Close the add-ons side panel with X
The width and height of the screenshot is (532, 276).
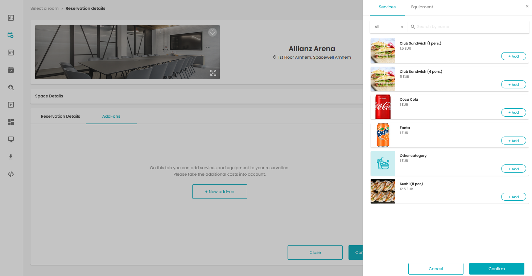(527, 6)
